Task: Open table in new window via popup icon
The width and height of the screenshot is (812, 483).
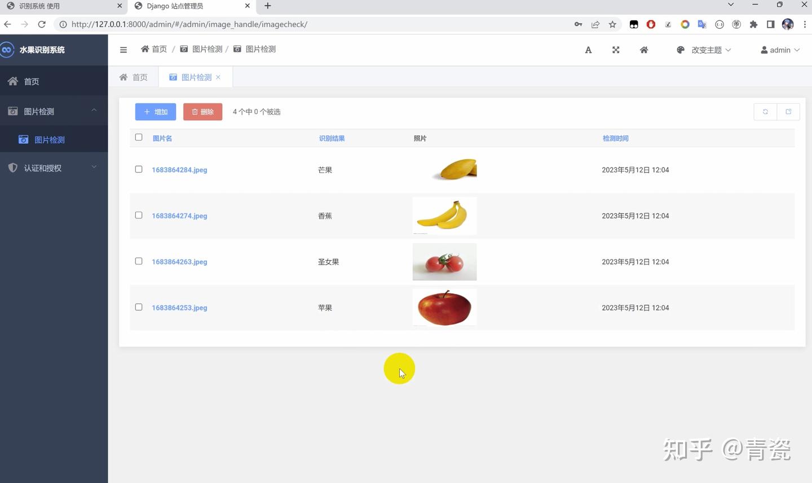Action: pyautogui.click(x=788, y=111)
